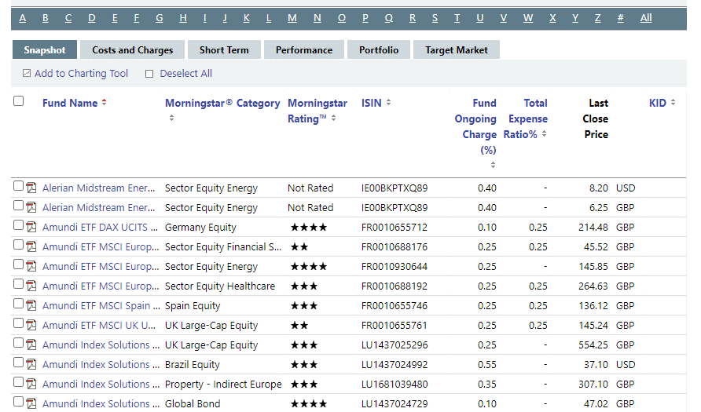The width and height of the screenshot is (701, 412).
Task: Sort by ISIN column arrows
Action: (388, 102)
